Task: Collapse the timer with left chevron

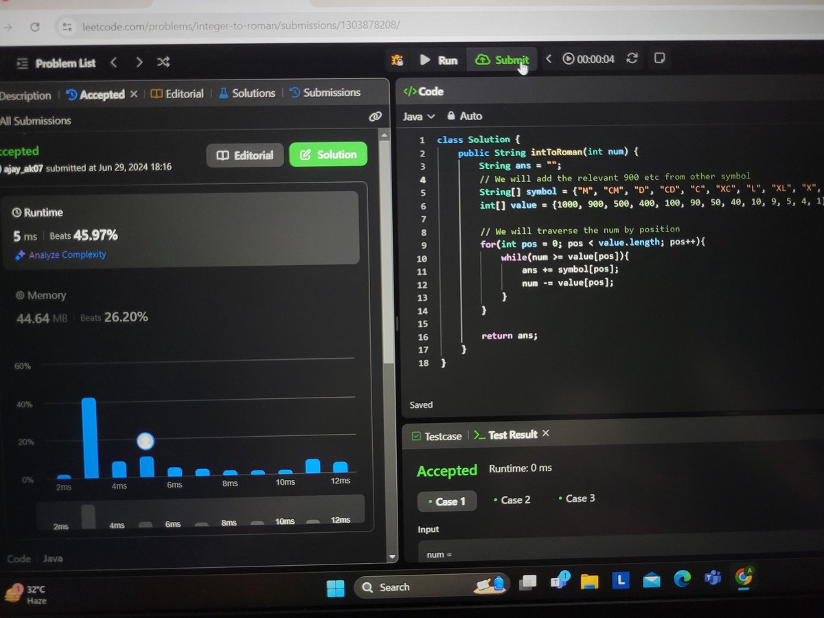Action: tap(549, 59)
